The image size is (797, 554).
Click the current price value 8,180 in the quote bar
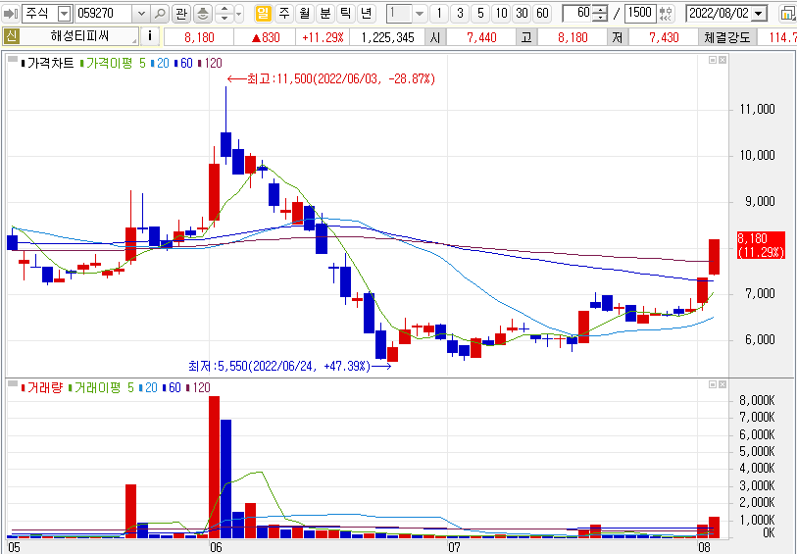point(199,37)
